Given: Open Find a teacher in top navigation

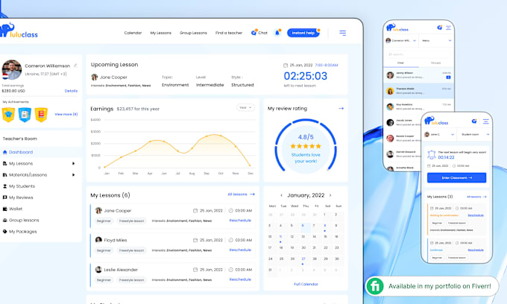Looking at the screenshot, I should pyautogui.click(x=229, y=33).
